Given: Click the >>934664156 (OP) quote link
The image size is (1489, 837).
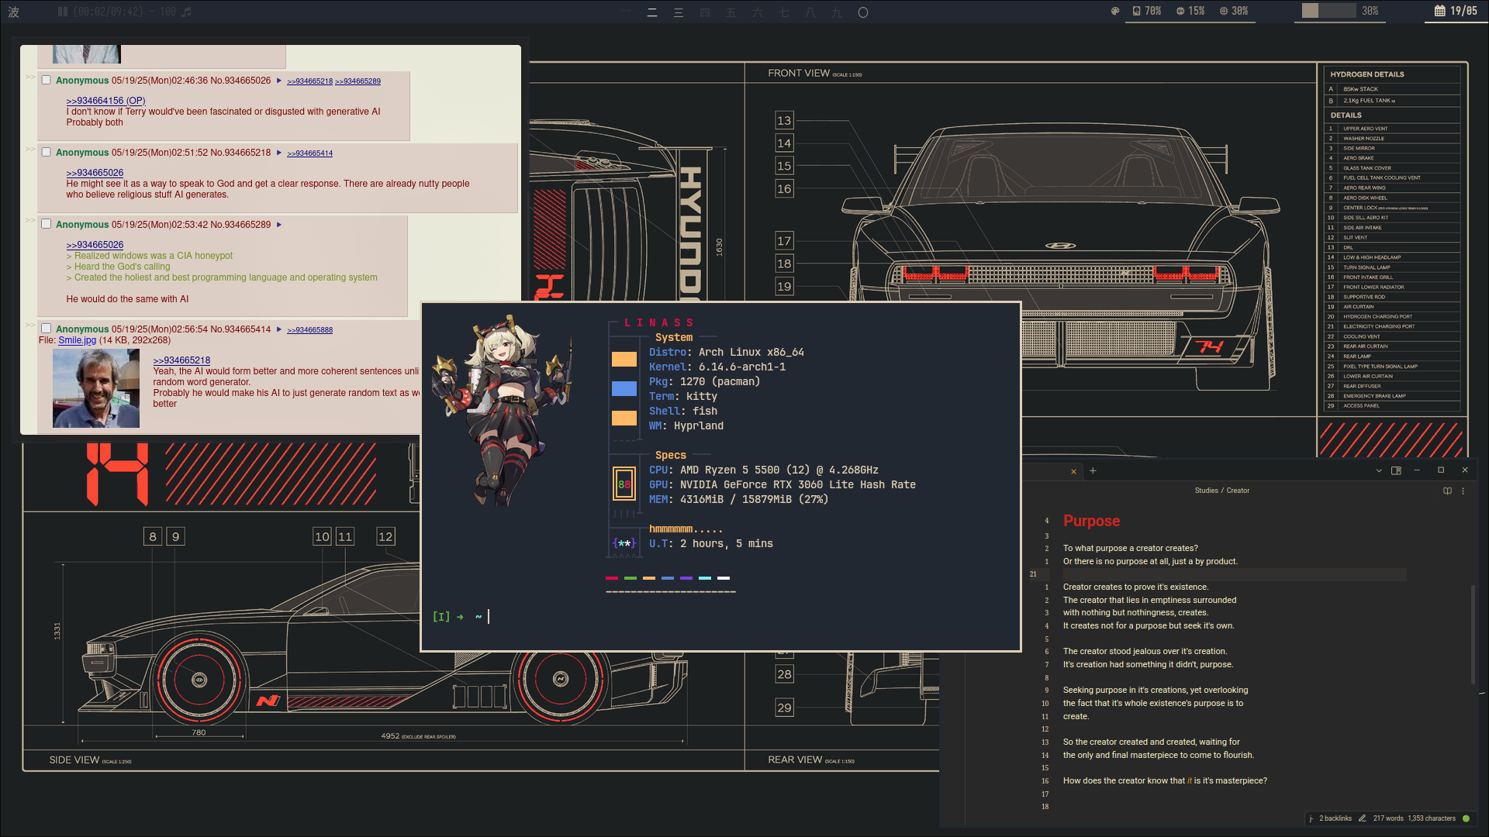Looking at the screenshot, I should (x=105, y=101).
